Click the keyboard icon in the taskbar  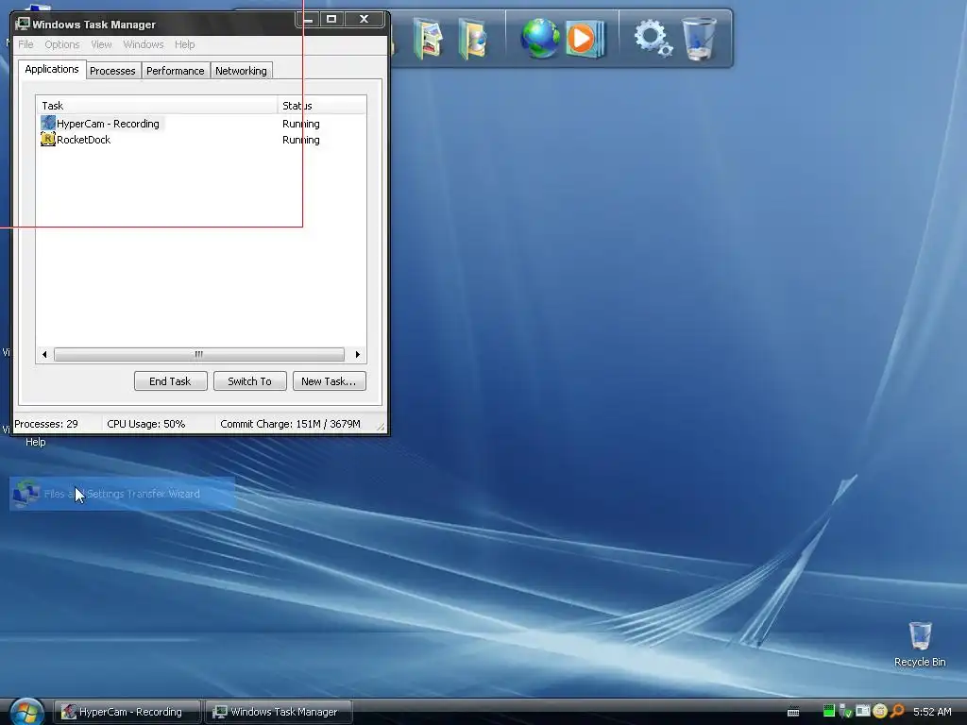click(793, 712)
